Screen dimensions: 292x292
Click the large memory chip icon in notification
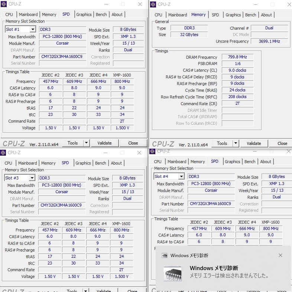[x=173, y=273]
